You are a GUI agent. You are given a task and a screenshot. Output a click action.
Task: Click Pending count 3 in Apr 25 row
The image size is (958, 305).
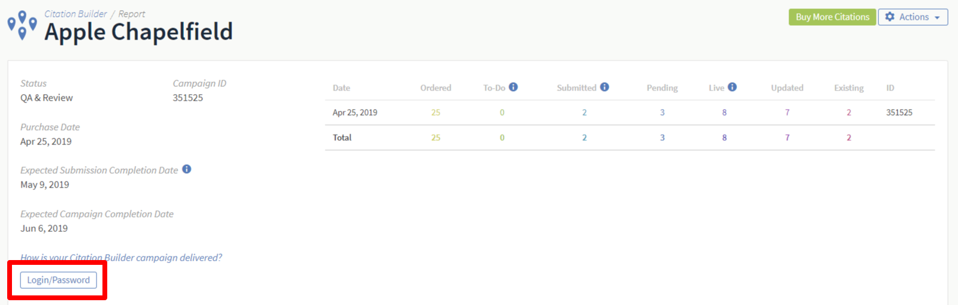(x=662, y=113)
